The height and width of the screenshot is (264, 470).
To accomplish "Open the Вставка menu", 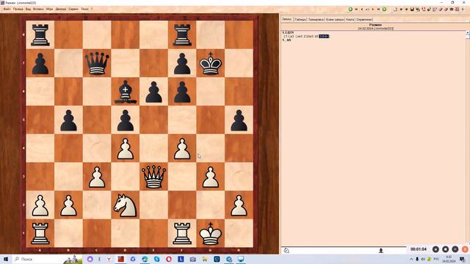I will pos(38,9).
